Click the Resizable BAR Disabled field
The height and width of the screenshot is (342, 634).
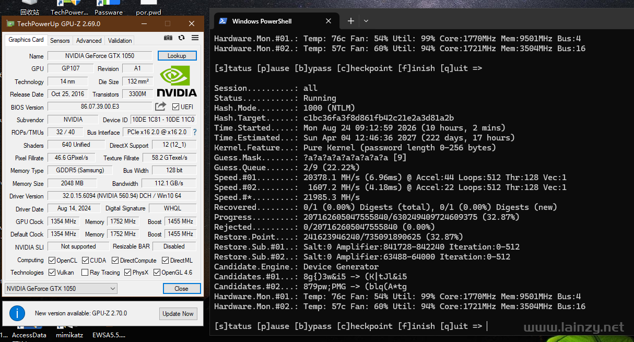174,246
